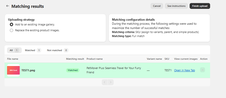
Task: Click the PetMover Plus product name
Action: pyautogui.click(x=114, y=70)
